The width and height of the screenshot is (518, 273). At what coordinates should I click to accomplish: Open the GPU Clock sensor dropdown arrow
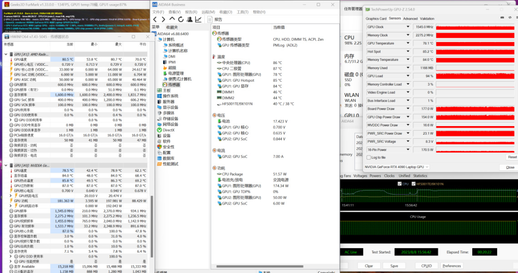(x=408, y=27)
